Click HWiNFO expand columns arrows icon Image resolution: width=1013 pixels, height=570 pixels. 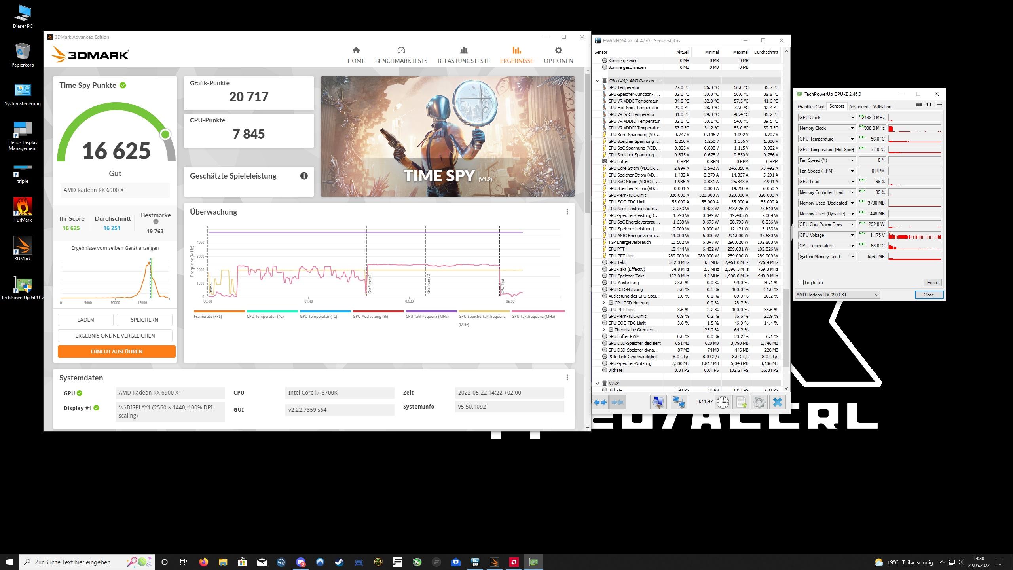point(600,402)
